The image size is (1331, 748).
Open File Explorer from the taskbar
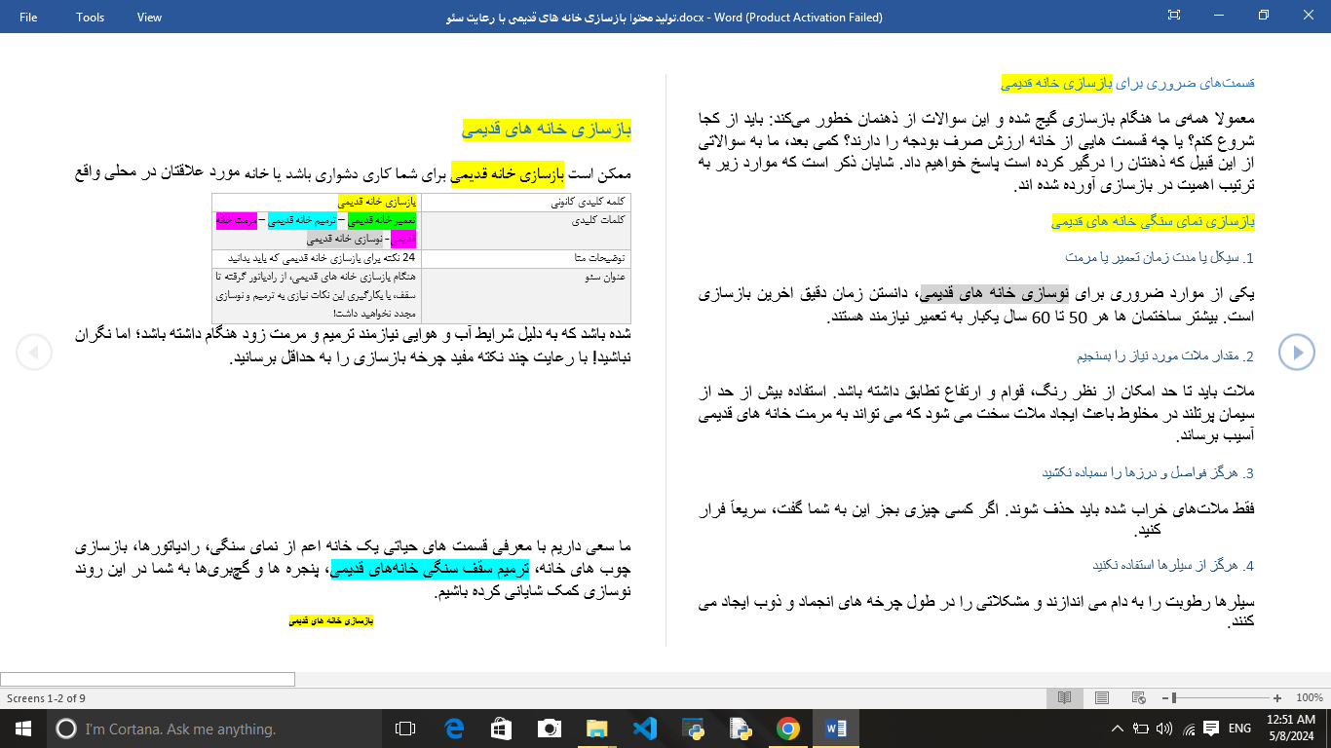(x=594, y=728)
